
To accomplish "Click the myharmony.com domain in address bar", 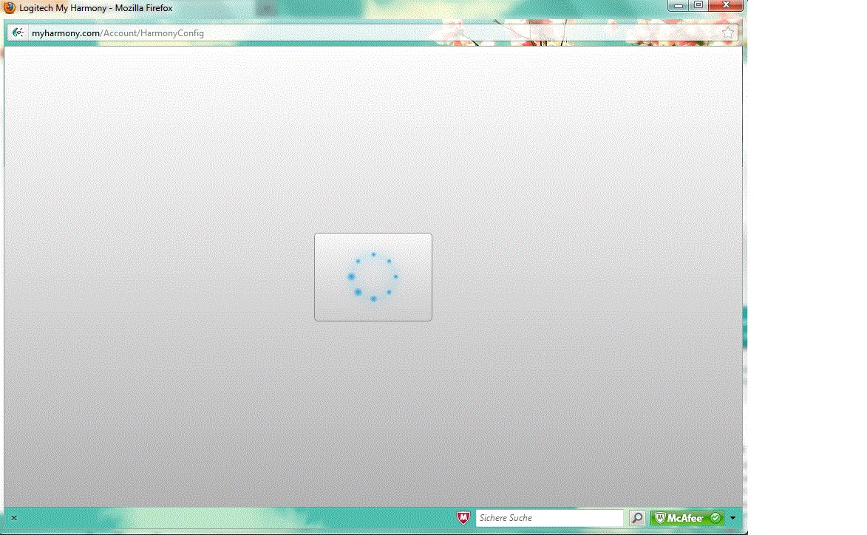I will [65, 33].
